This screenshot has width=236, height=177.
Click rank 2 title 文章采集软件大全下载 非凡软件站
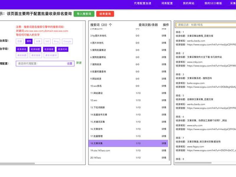(x=204, y=57)
